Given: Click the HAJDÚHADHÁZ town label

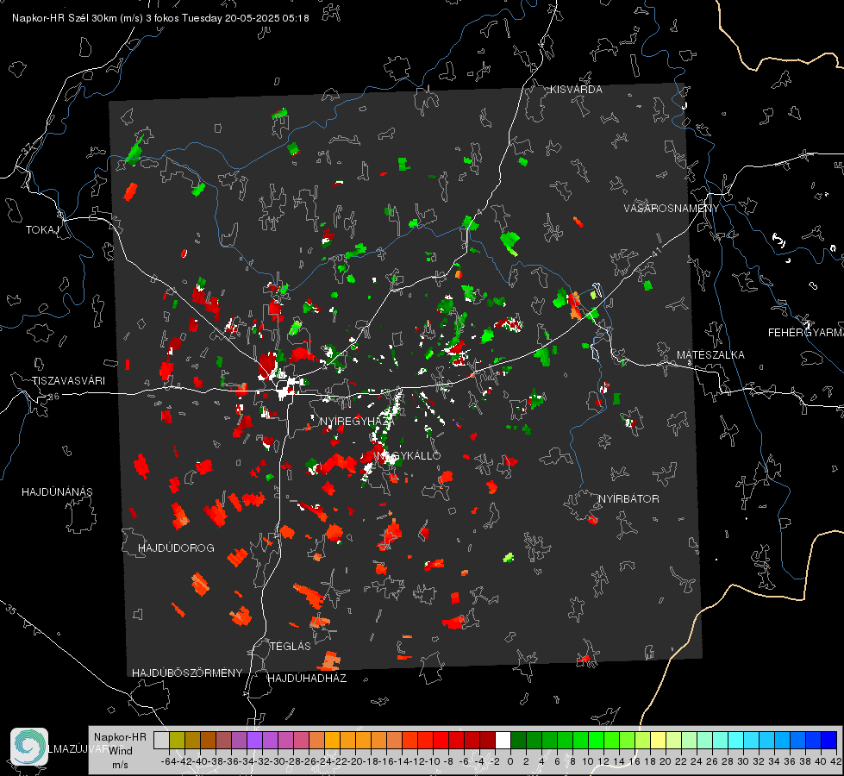Looking at the screenshot, I should click(307, 678).
